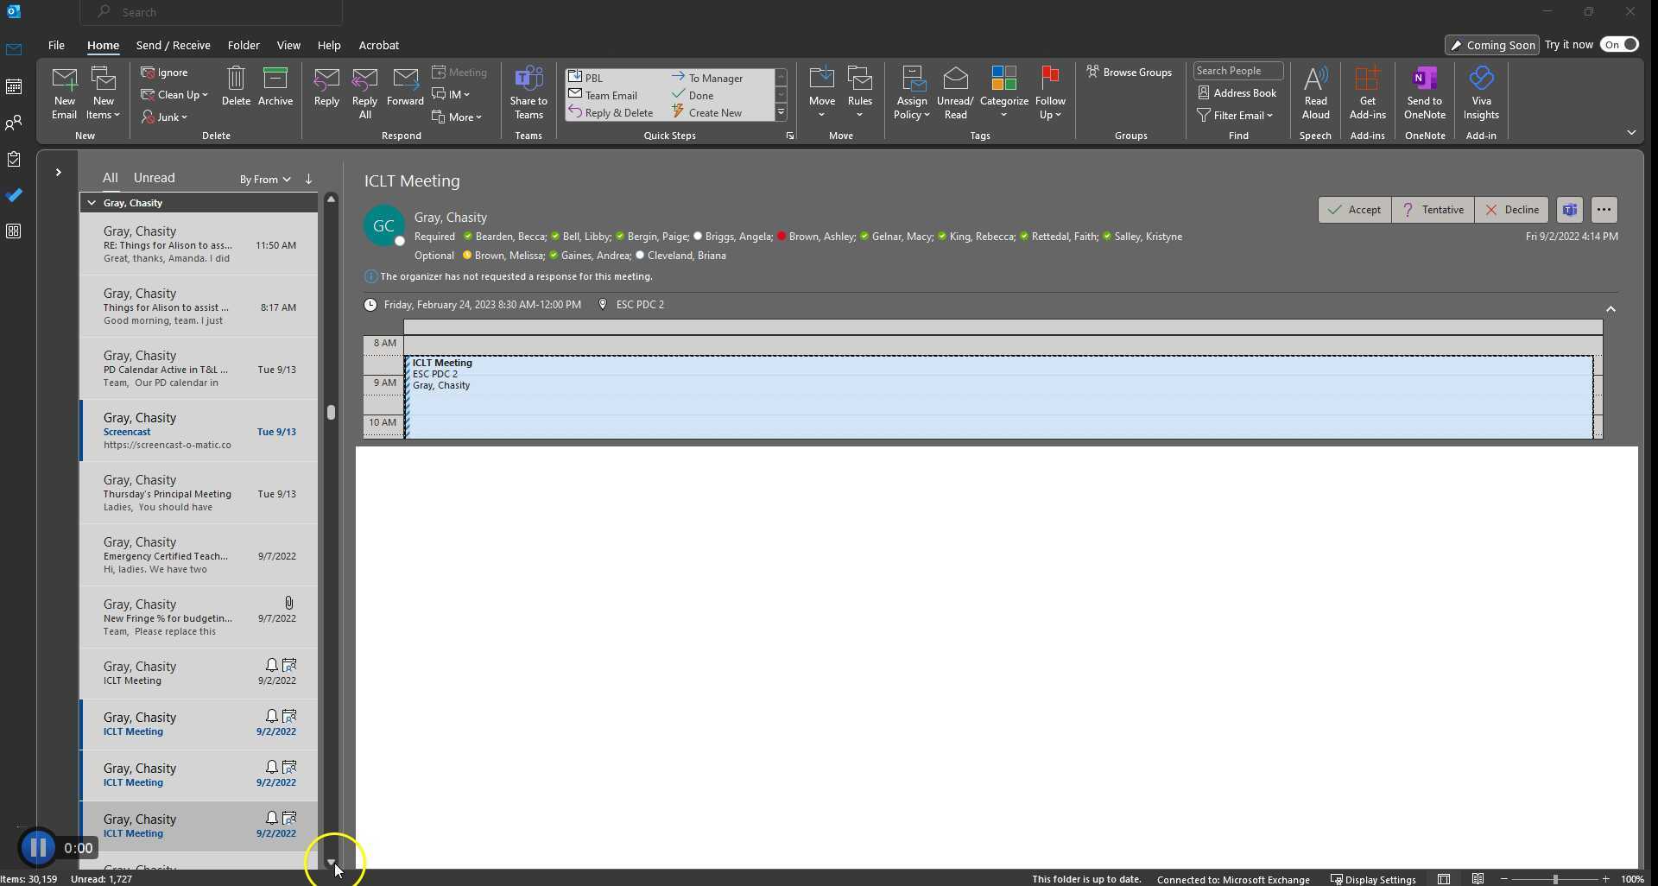Expand the Filter Email dropdown

[1236, 116]
